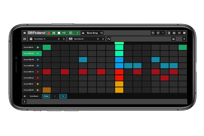The width and height of the screenshot is (204, 136).
Task: Switch to pattern page 1
Action: [55, 96]
